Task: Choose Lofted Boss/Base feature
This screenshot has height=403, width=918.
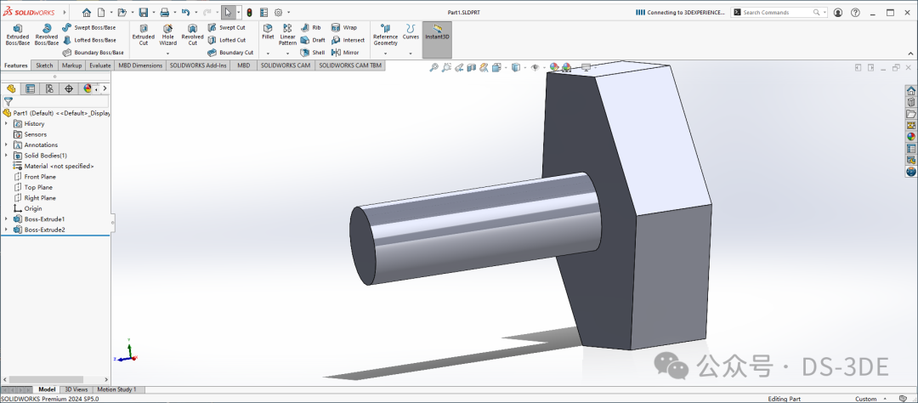Action: point(89,40)
